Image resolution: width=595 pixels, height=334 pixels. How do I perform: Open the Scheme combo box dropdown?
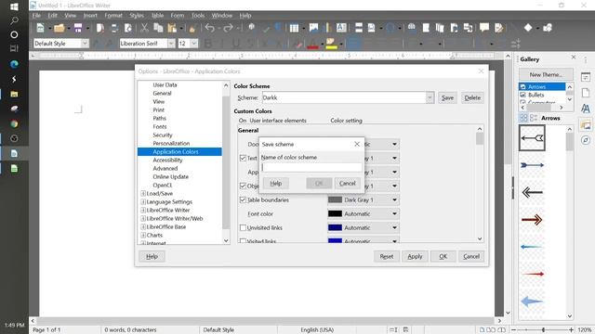click(x=430, y=97)
